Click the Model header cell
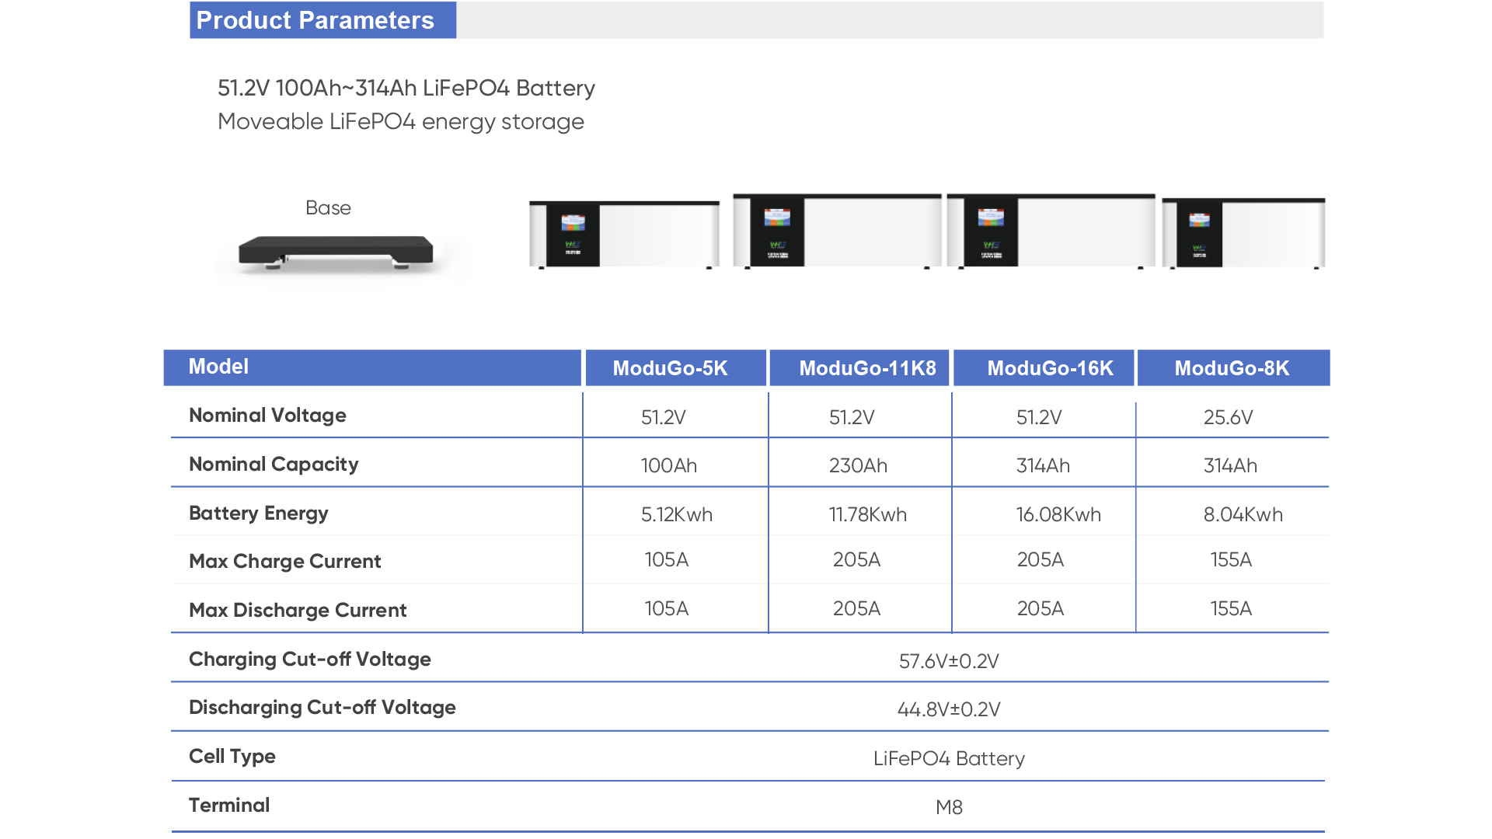1492x839 pixels. pyautogui.click(x=218, y=367)
